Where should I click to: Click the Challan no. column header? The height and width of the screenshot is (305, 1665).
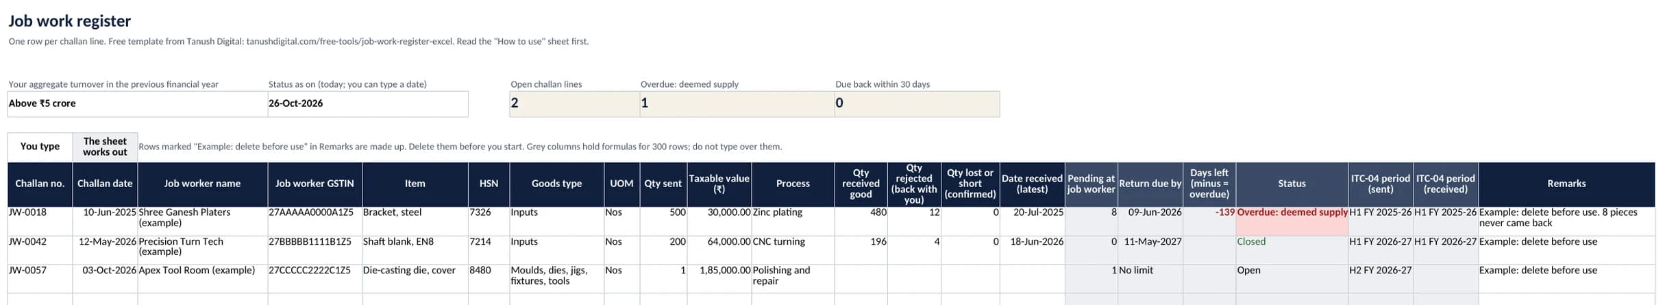[40, 184]
